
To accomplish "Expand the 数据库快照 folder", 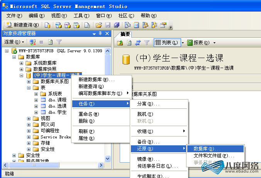I will pyautogui.click(x=22, y=69).
